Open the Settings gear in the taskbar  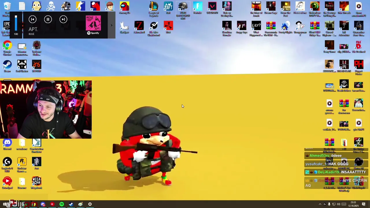[x=90, y=204]
